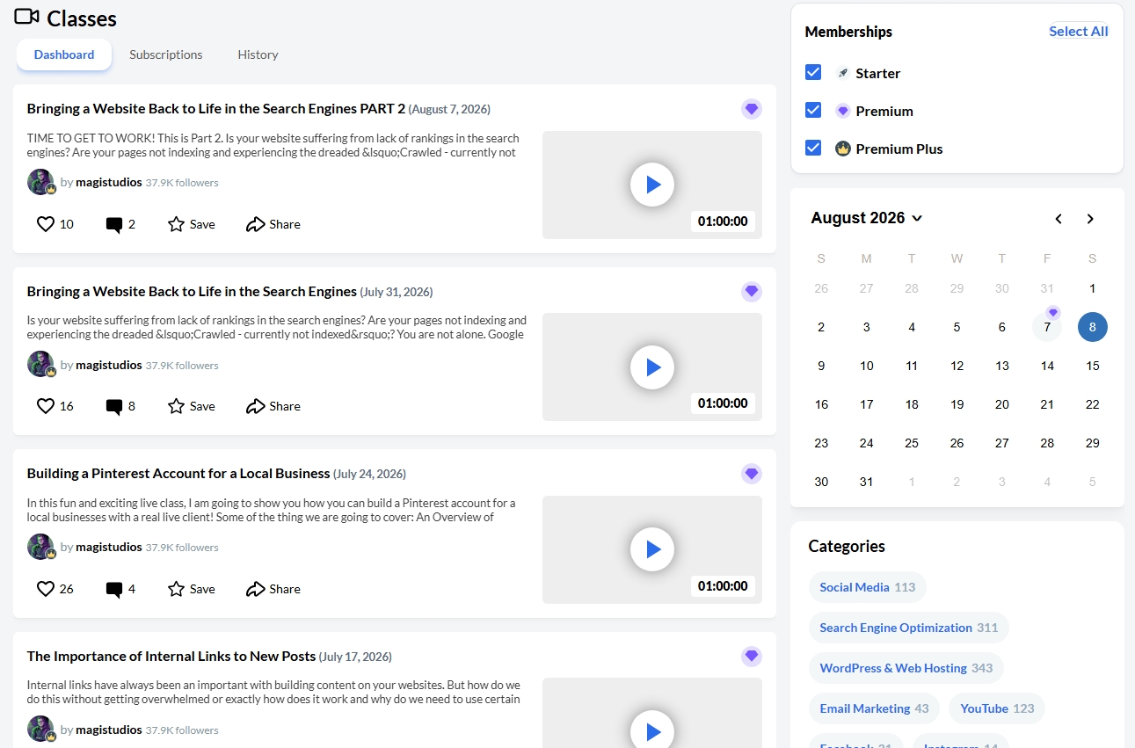Filter by Search Engine Optimization category
The width and height of the screenshot is (1135, 748).
[x=909, y=628]
